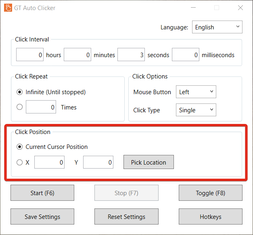253x235 pixels.
Task: Click the Start (F6) button
Action: [42, 193]
